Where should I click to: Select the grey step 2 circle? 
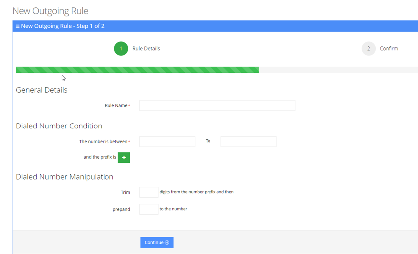[368, 49]
